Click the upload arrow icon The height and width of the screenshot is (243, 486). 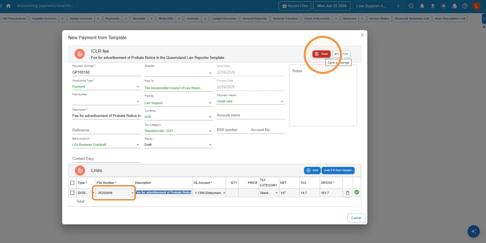tap(433, 6)
